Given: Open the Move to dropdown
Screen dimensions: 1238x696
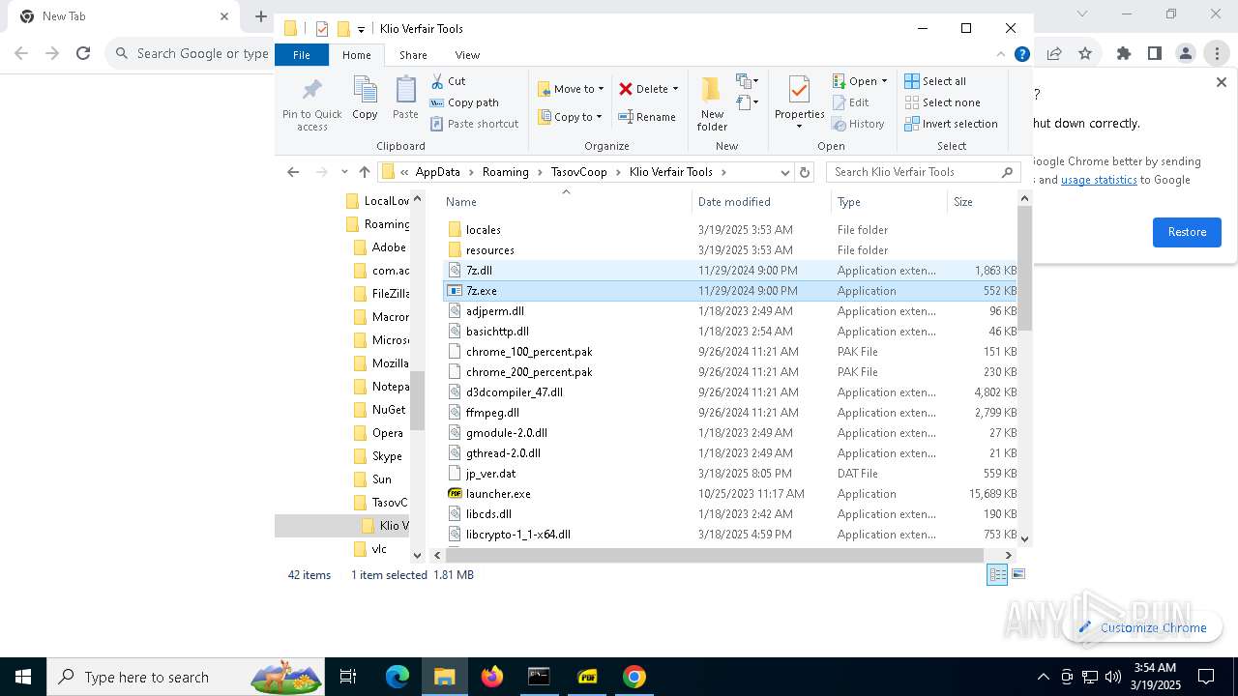Looking at the screenshot, I should point(571,89).
